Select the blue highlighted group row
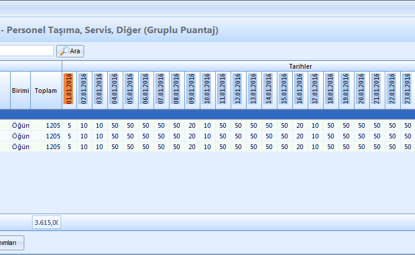 click(207, 114)
